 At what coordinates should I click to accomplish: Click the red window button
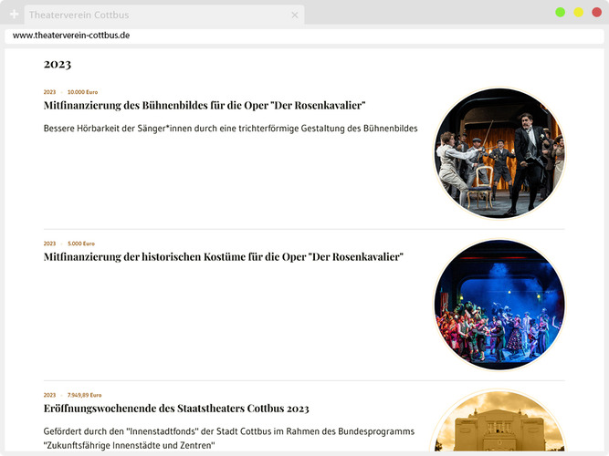(x=596, y=12)
